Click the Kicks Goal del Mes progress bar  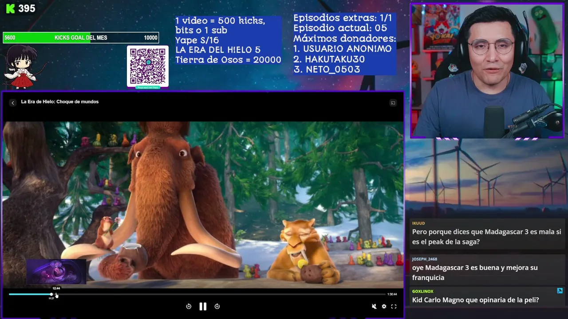pyautogui.click(x=81, y=38)
